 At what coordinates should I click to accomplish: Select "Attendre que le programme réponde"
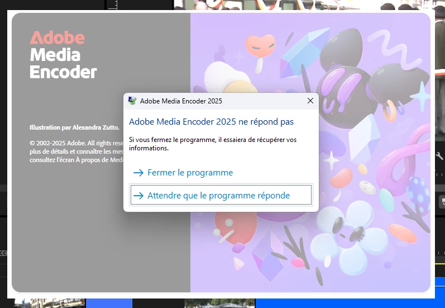[221, 195]
